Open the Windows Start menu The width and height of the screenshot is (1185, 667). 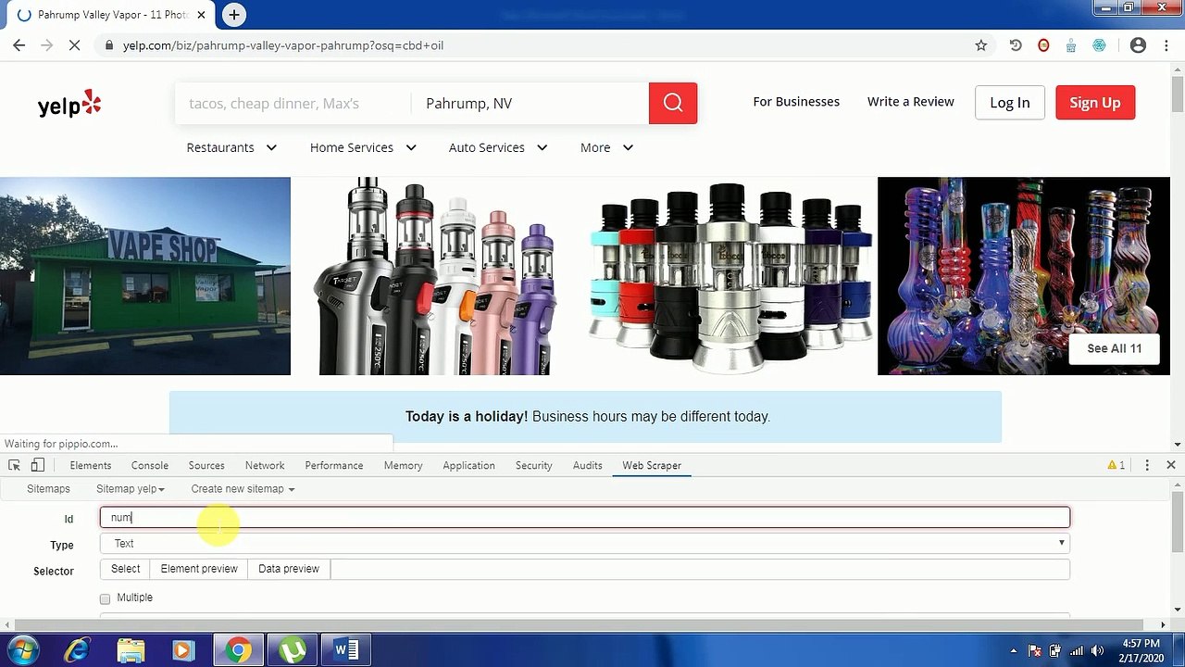click(22, 650)
